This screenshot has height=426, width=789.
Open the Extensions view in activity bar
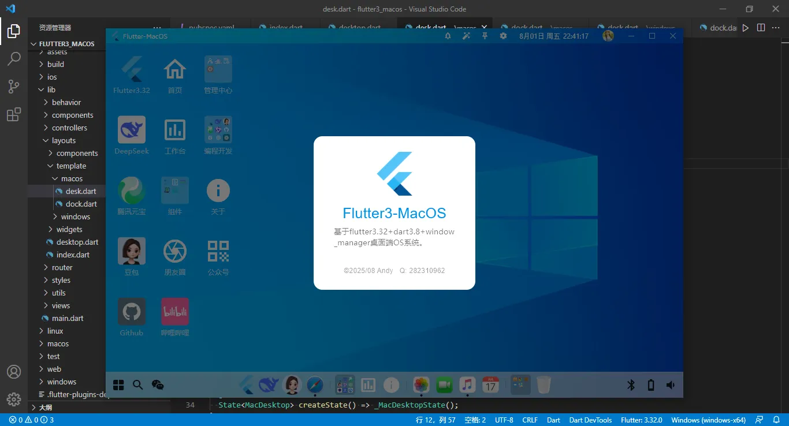point(14,114)
